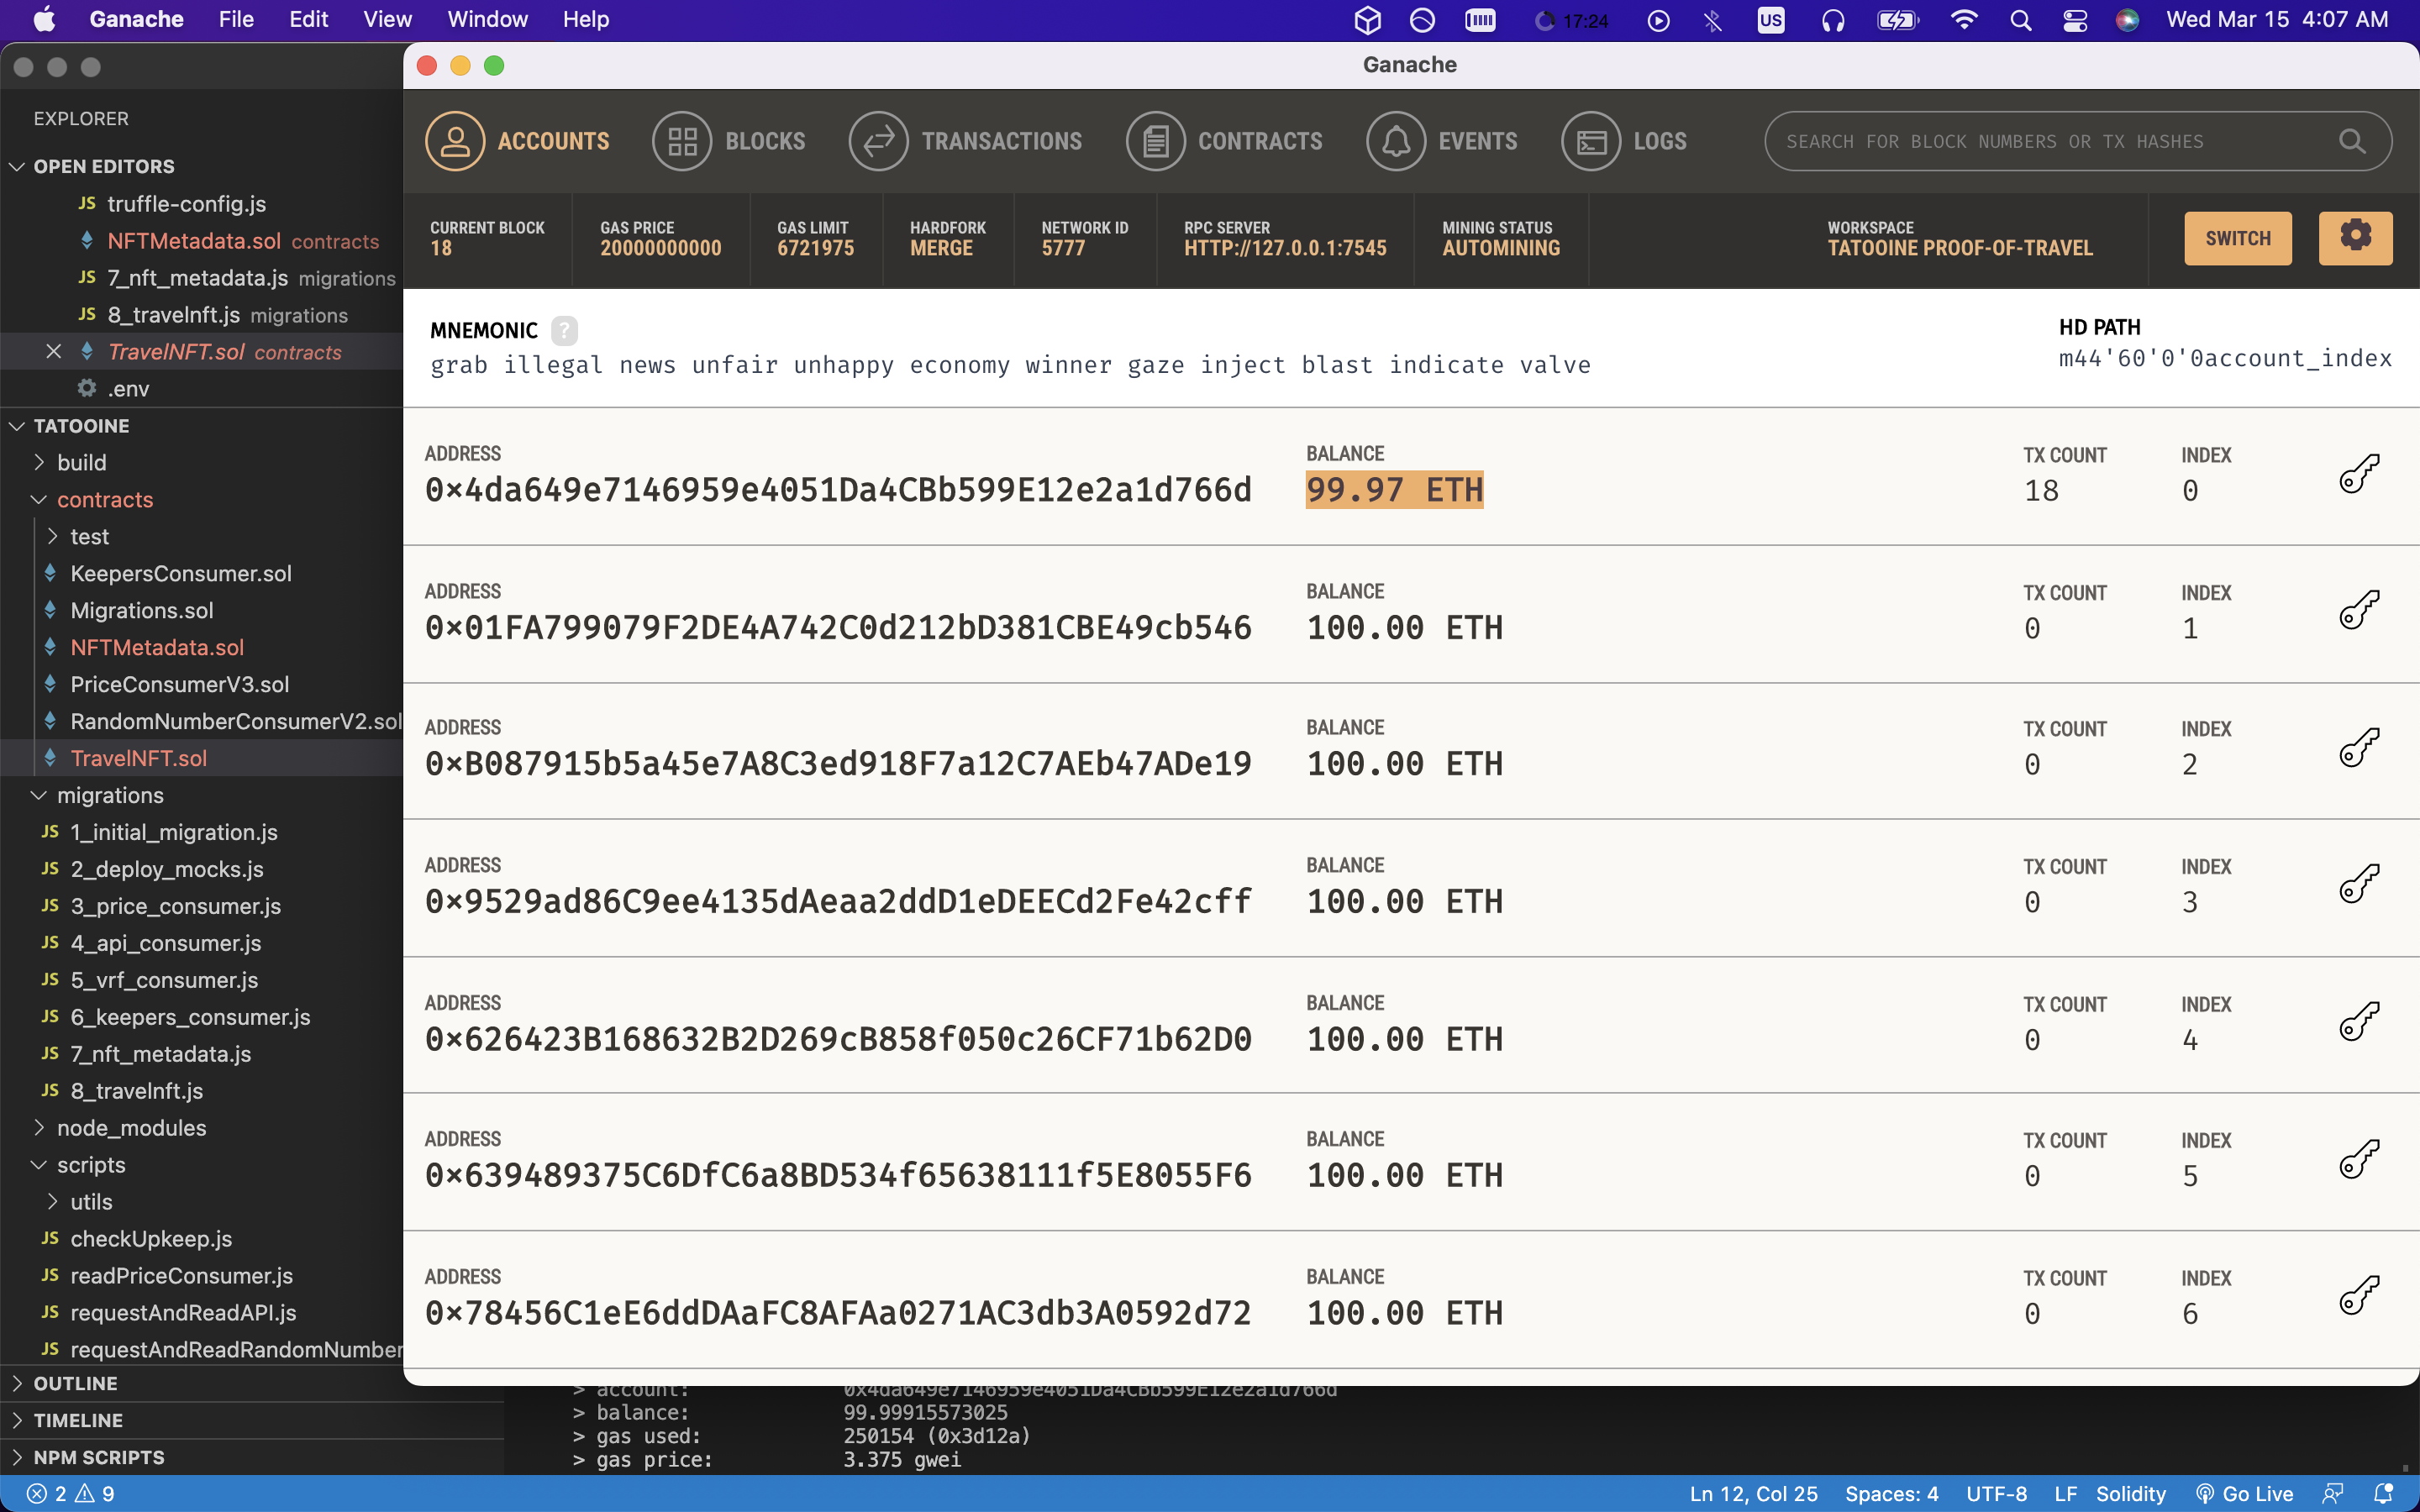The width and height of the screenshot is (2420, 1512).
Task: Click the mnemonic help question mark
Action: click(564, 330)
